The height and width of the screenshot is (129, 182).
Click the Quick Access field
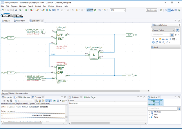[x=152, y=10]
